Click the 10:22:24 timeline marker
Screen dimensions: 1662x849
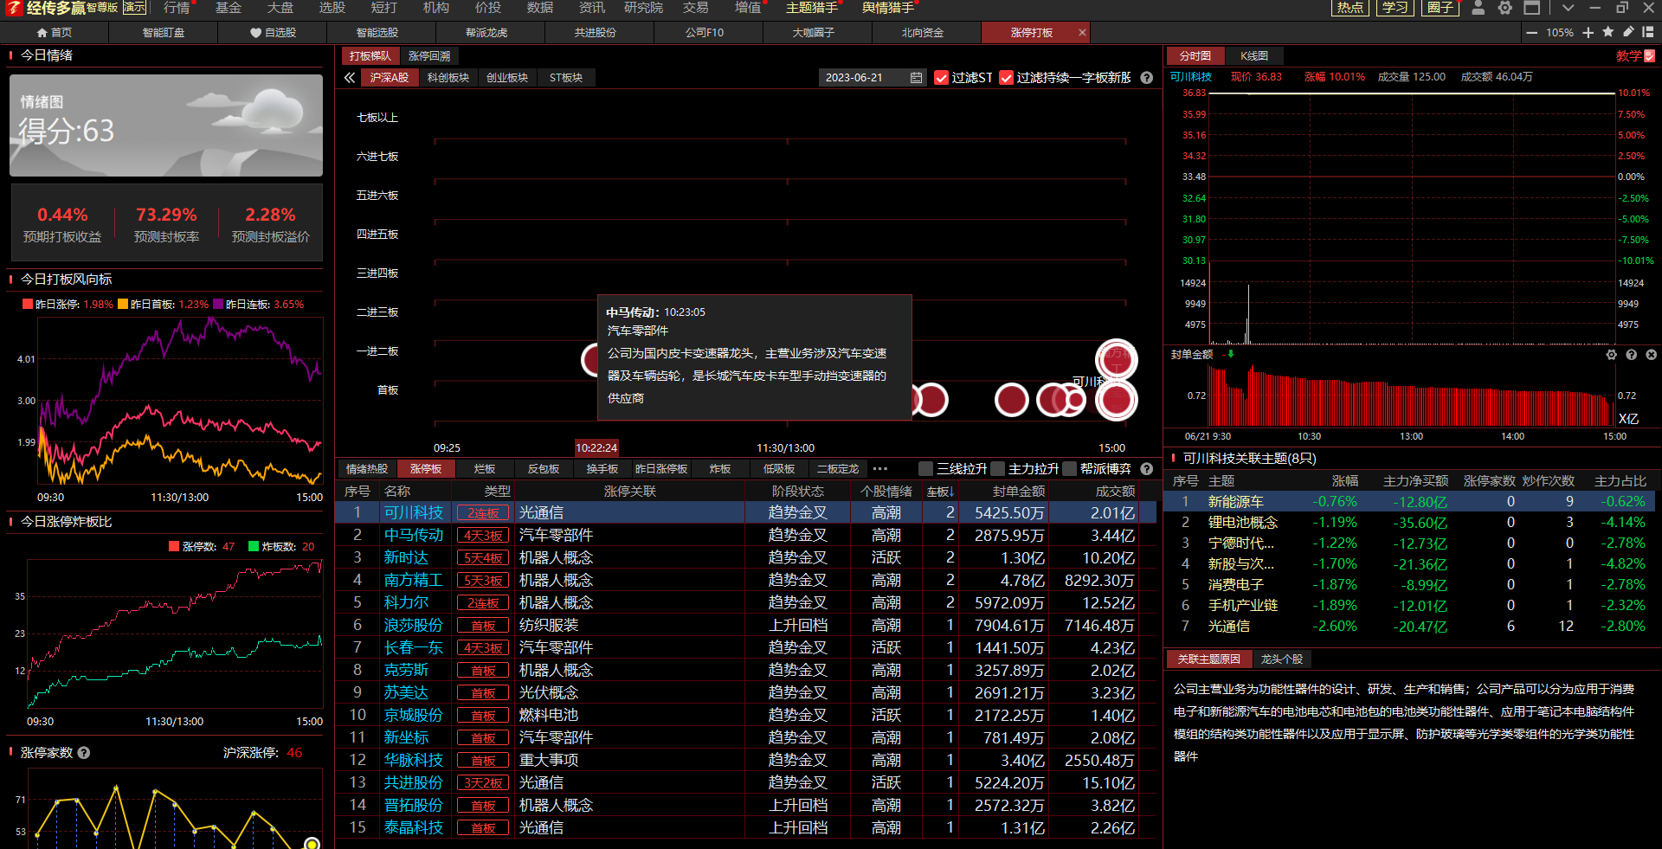pyautogui.click(x=596, y=447)
